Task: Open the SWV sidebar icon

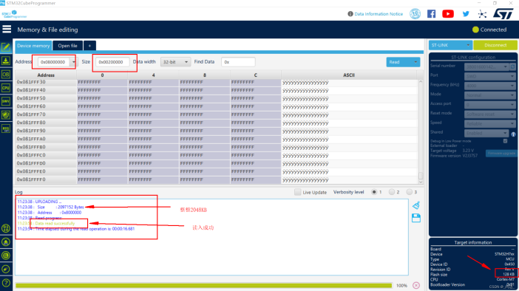Action: click(x=6, y=101)
